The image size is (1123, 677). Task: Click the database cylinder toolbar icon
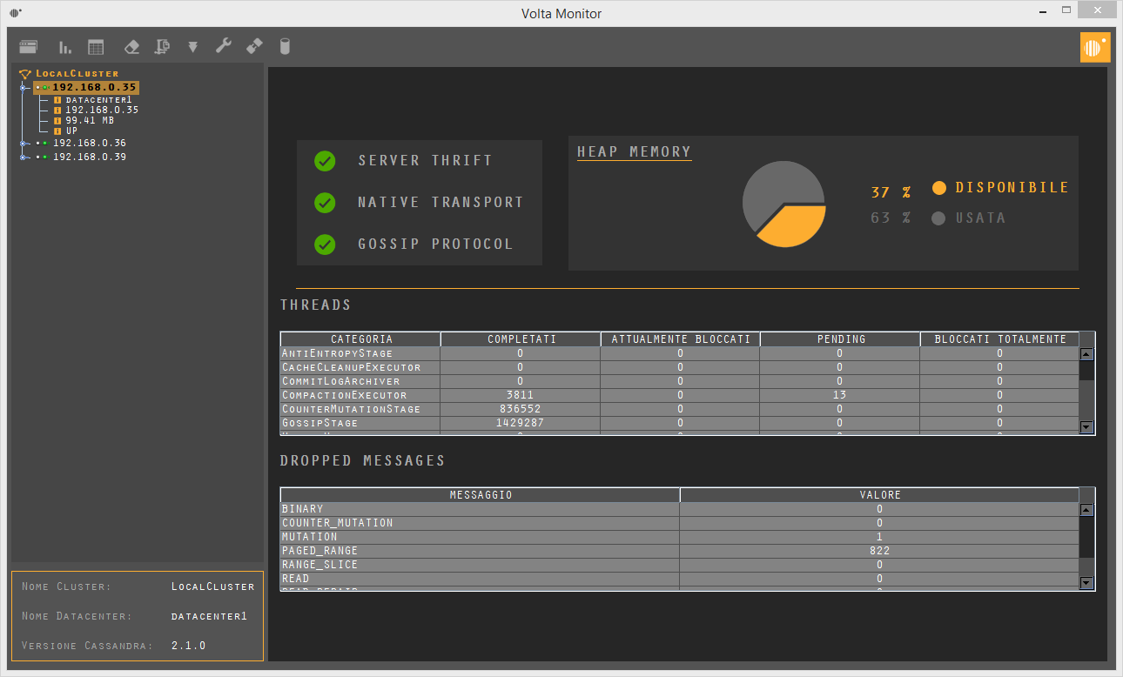tap(284, 46)
